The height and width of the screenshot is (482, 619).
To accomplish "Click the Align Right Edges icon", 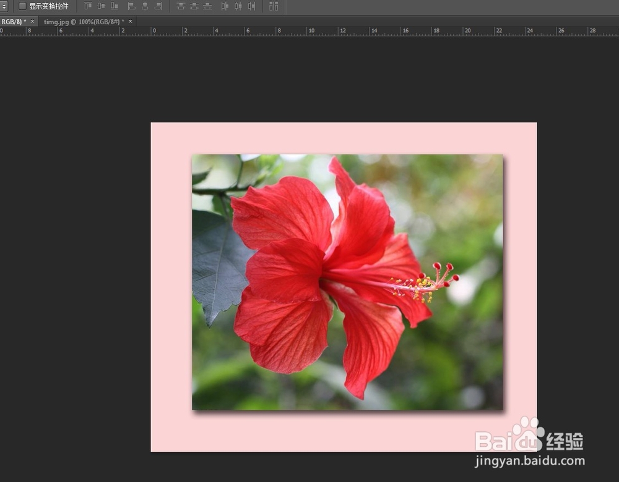I will [x=158, y=6].
